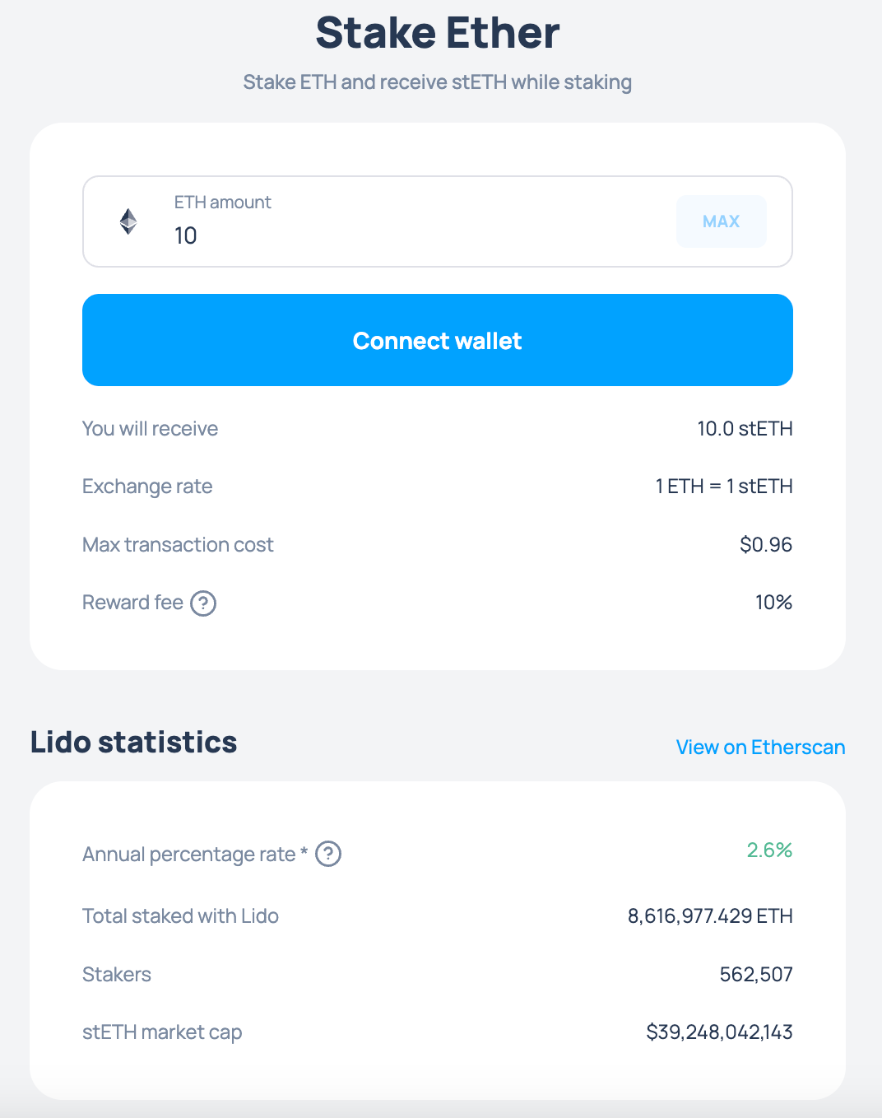Viewport: 882px width, 1118px height.
Task: Click the 562,507 stakers count
Action: [756, 975]
